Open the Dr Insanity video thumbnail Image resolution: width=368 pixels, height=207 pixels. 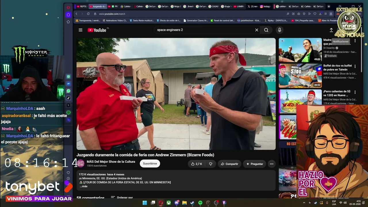coord(300,50)
